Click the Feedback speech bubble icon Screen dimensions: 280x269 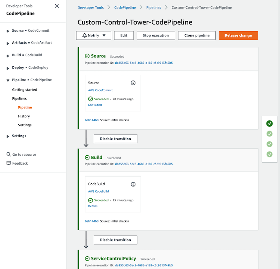point(9,163)
